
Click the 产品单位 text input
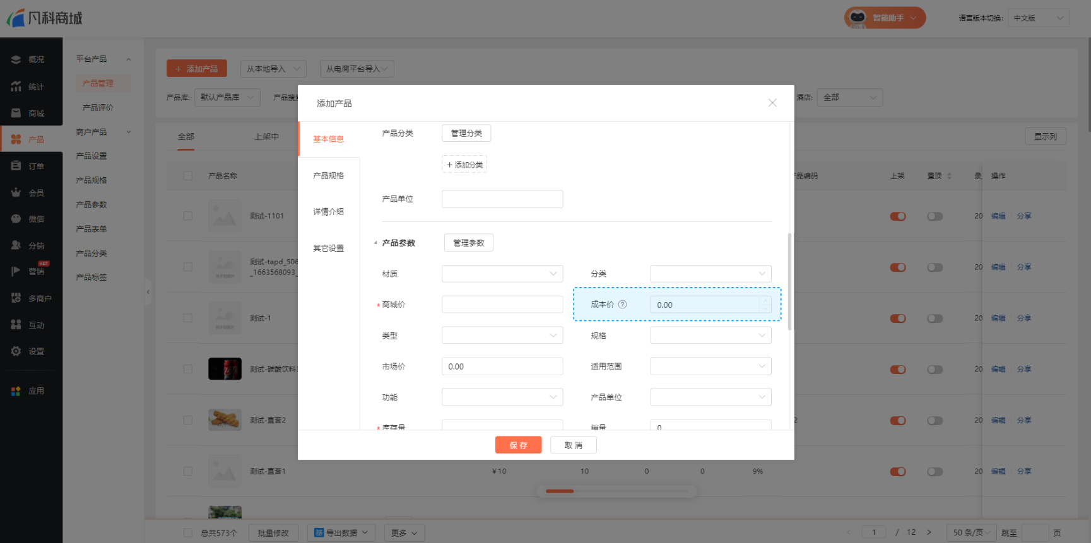click(x=502, y=199)
